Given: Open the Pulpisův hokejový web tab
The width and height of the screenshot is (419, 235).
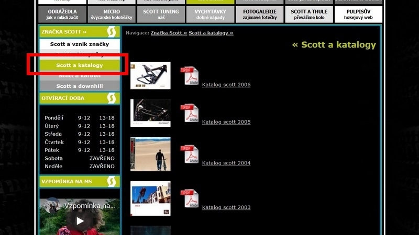Looking at the screenshot, I should point(358,15).
